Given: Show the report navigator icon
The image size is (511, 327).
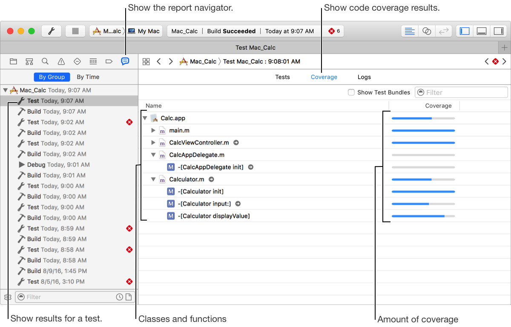Looking at the screenshot, I should (125, 61).
